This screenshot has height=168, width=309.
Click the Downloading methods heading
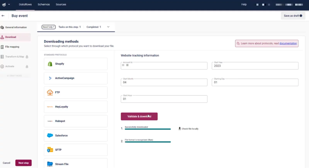click(61, 41)
